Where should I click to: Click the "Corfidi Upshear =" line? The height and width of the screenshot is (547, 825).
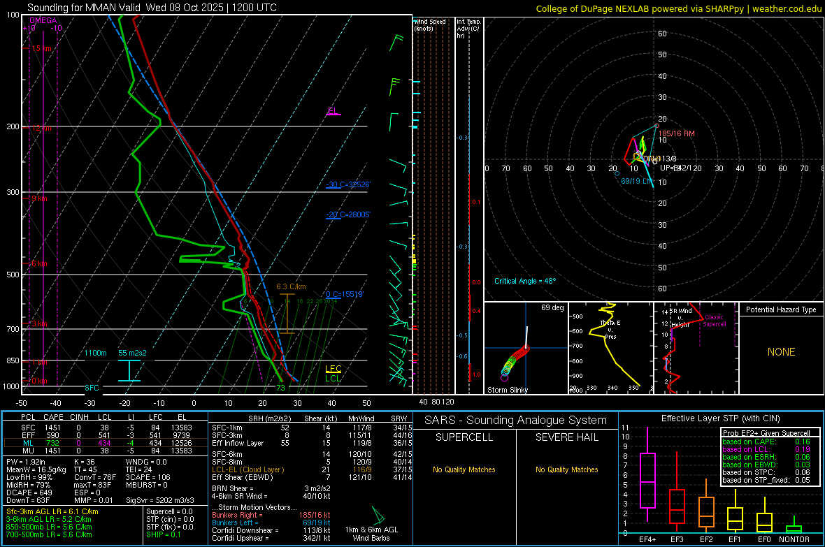click(271, 538)
